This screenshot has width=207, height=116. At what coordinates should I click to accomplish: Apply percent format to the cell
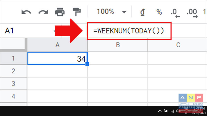159,12
